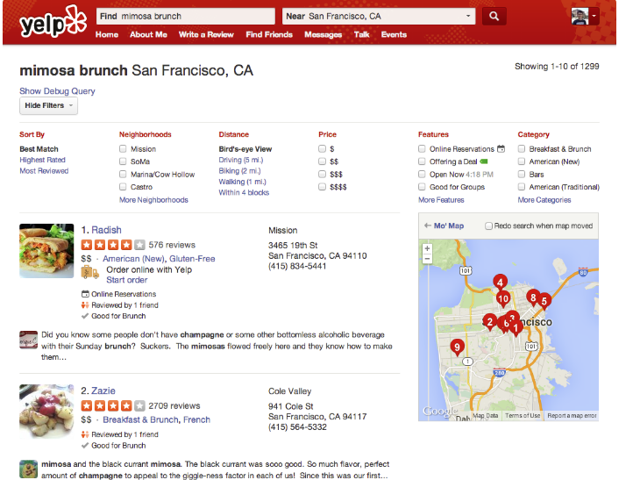Open the Radish sandwich photo thumbnail
Screen dimensions: 633x480
[x=46, y=251]
